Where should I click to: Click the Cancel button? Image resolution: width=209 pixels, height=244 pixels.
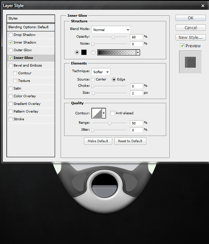[x=191, y=28]
